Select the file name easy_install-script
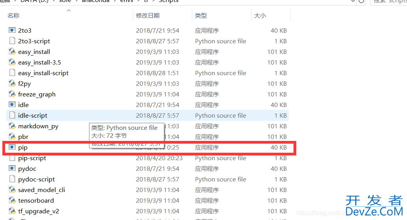 (x=43, y=73)
